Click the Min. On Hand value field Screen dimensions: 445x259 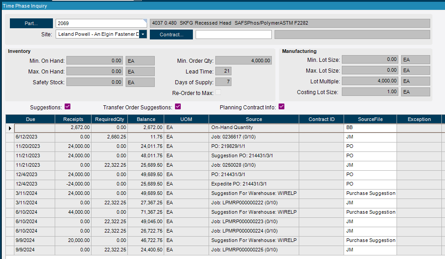pos(95,60)
